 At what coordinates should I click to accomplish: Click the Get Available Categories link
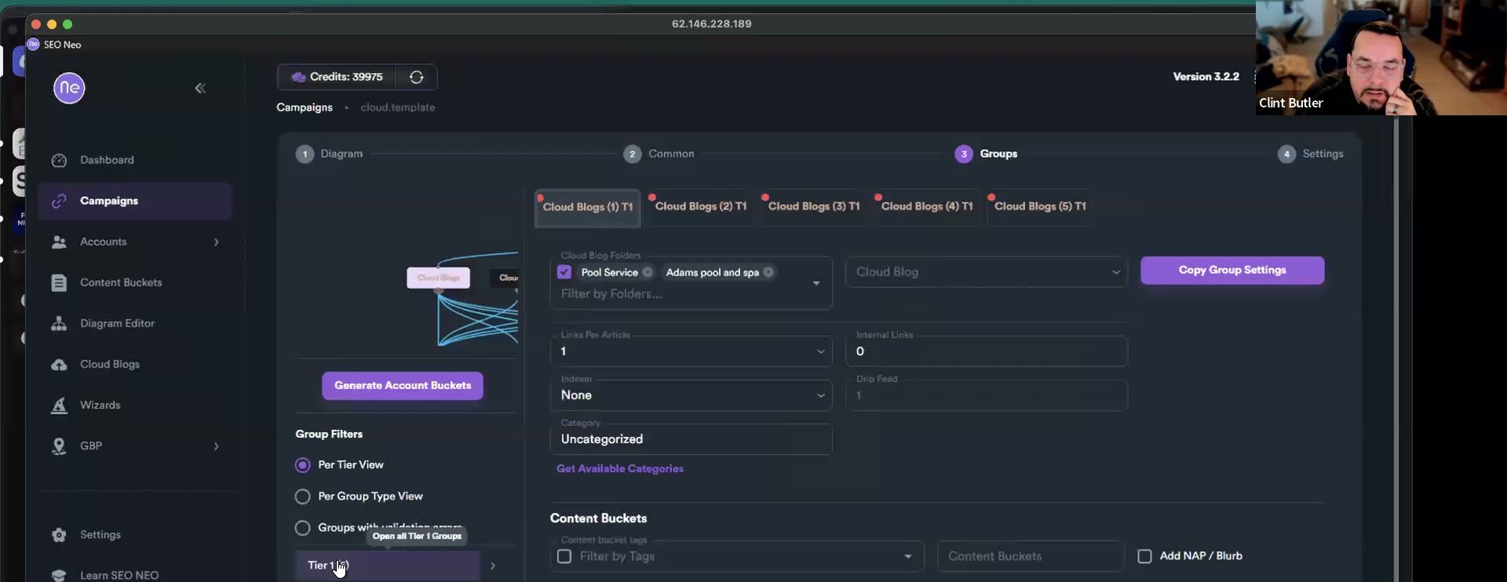pos(620,468)
